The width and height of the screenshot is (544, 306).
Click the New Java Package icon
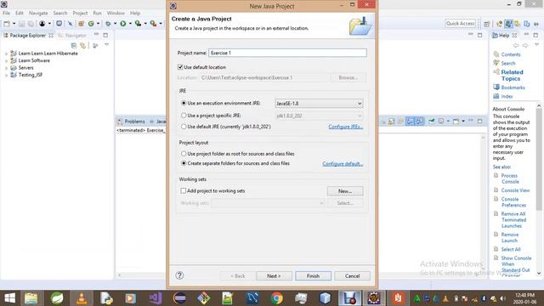tap(82, 24)
